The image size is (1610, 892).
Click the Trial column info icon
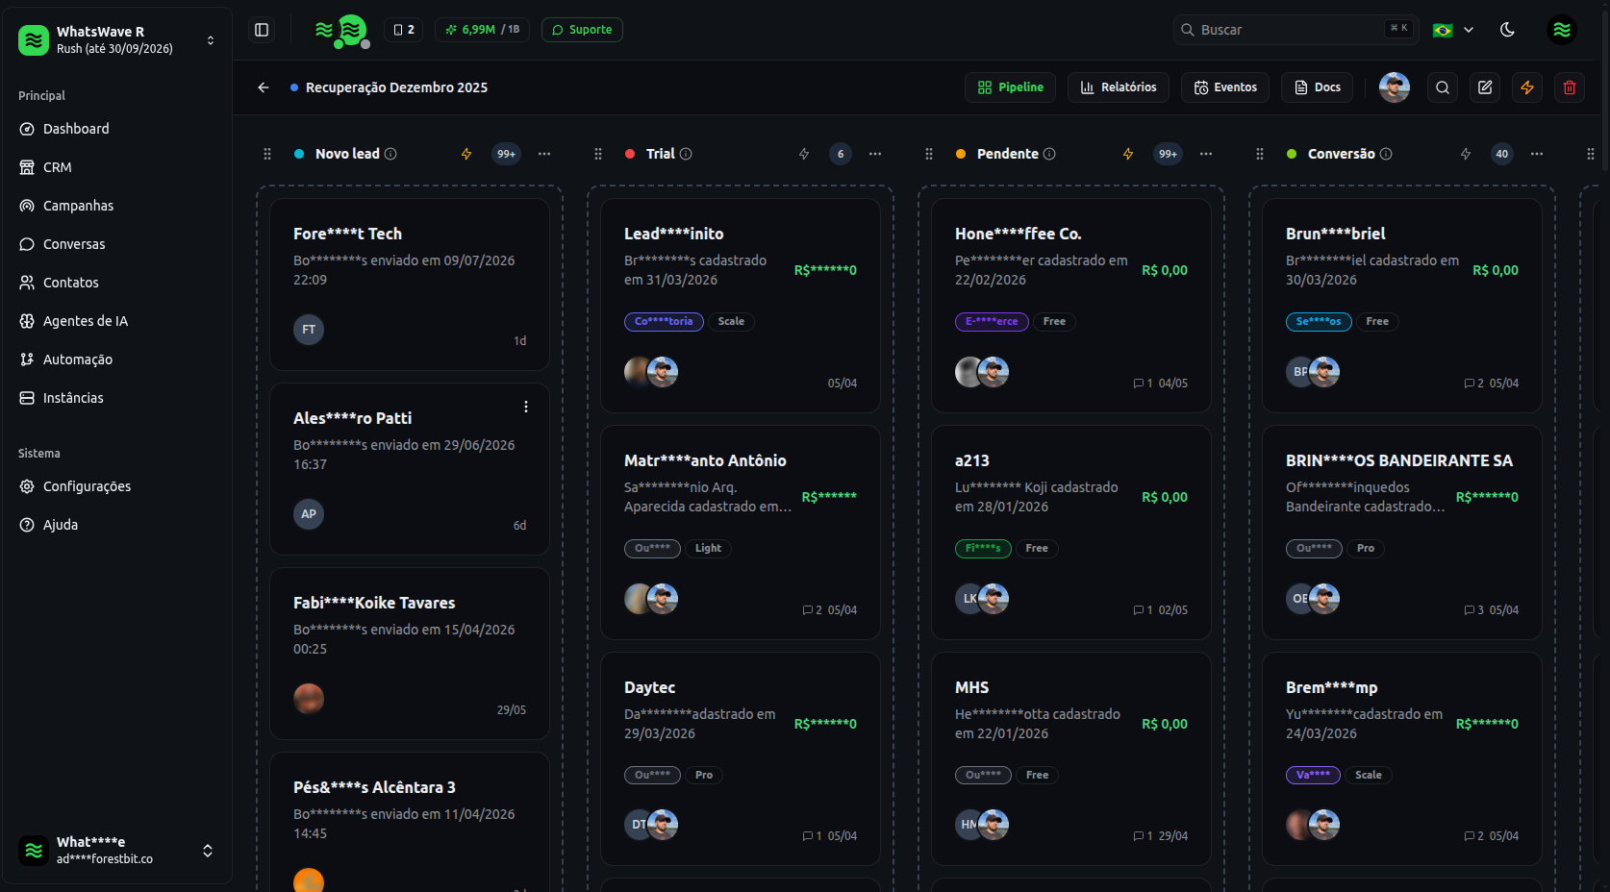point(686,154)
